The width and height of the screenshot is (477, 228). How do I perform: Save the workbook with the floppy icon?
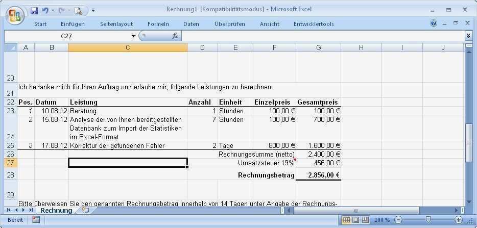(34, 11)
